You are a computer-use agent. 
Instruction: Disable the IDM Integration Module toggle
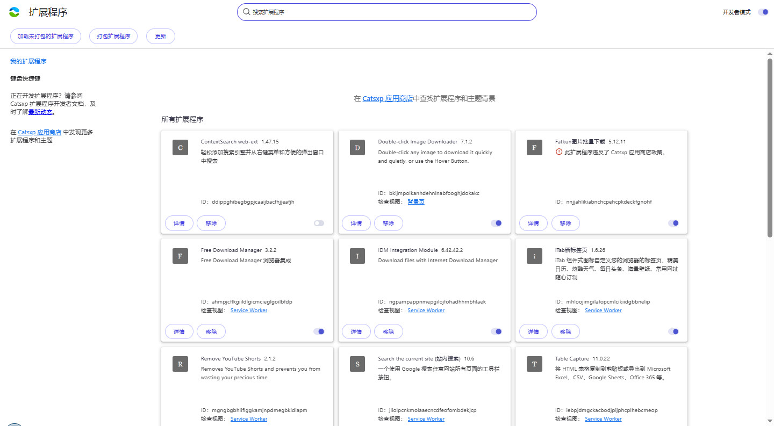click(496, 331)
